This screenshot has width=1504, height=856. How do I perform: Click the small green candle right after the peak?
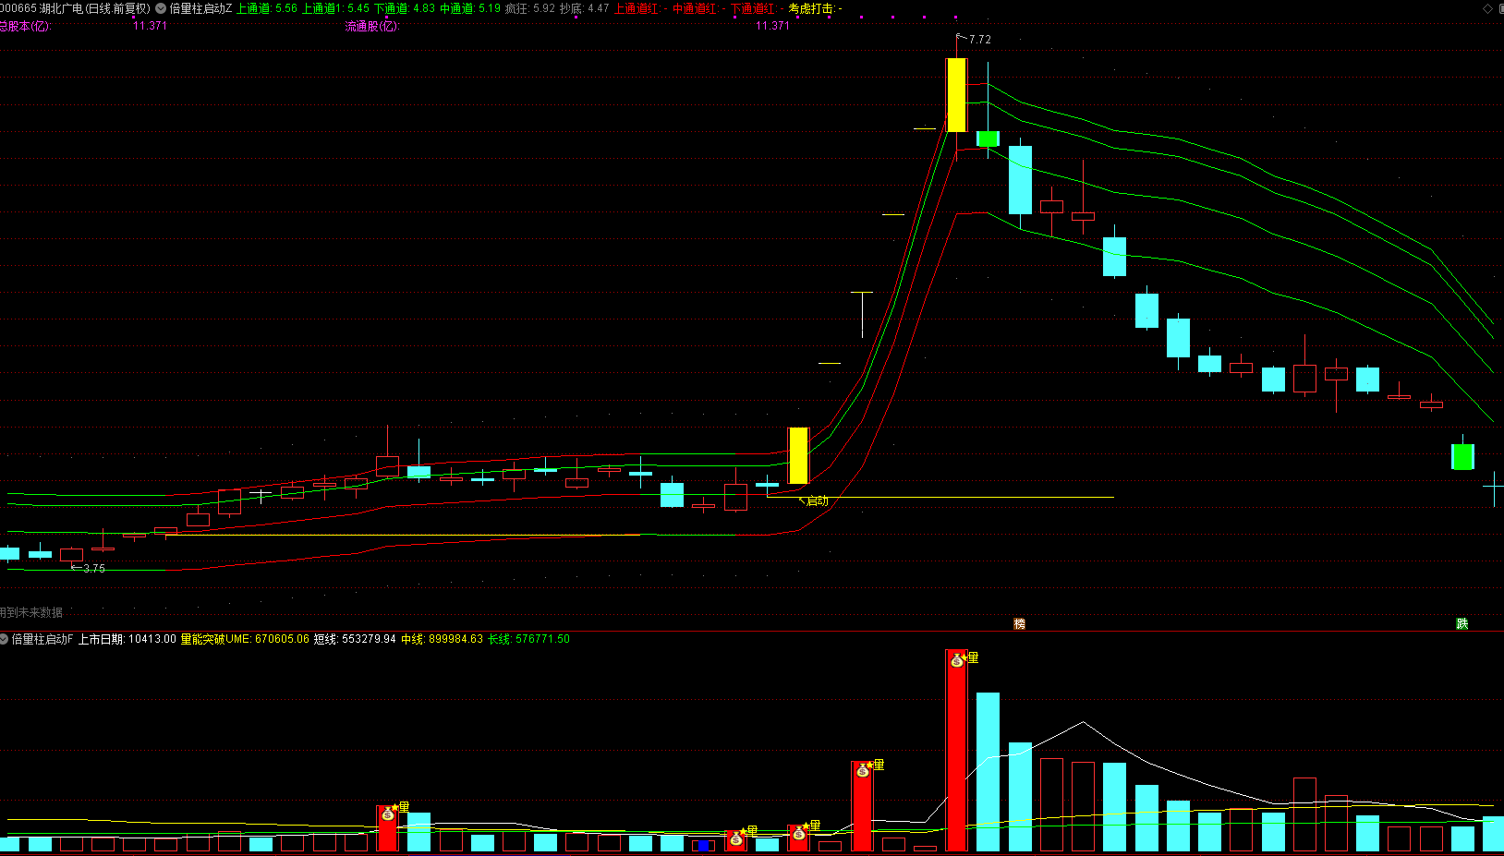coord(988,139)
